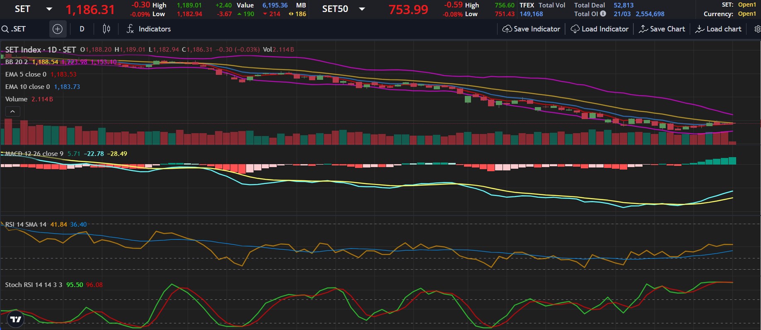Click the decliners count 214
Viewport: 761px width, 330px height.
point(275,14)
